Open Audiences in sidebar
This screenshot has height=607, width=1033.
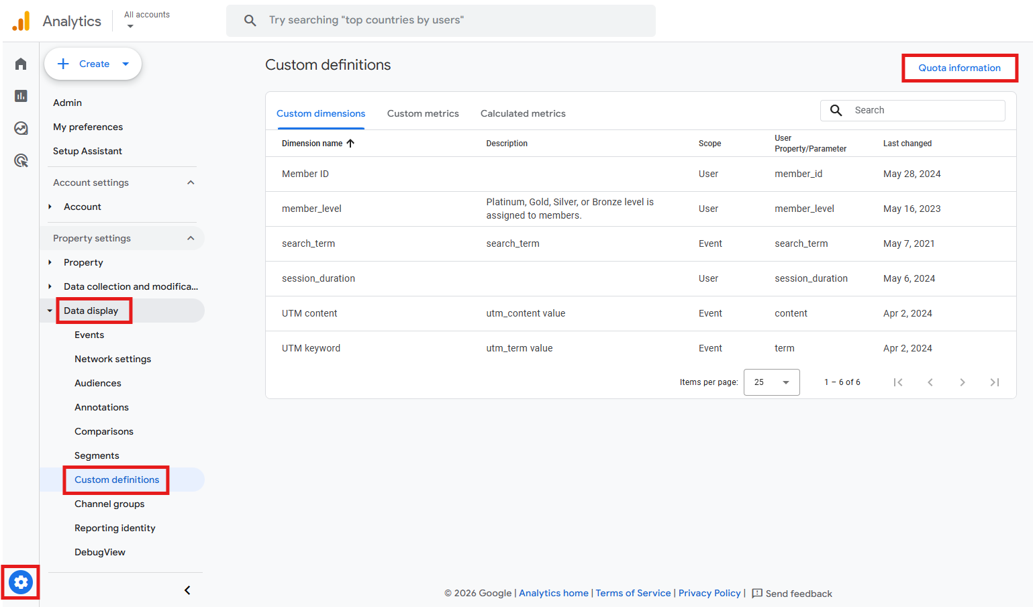pyautogui.click(x=98, y=383)
